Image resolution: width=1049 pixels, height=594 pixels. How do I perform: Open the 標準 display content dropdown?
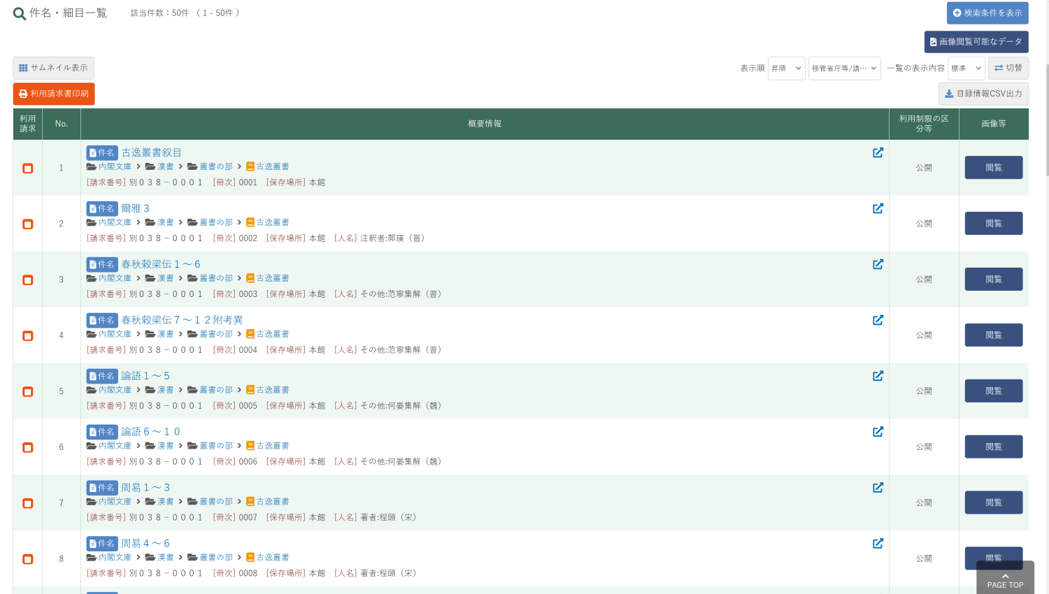coord(966,68)
